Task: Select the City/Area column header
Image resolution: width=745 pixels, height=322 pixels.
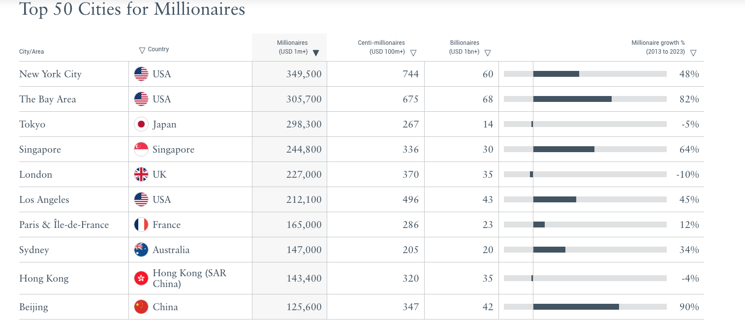Action: [31, 52]
